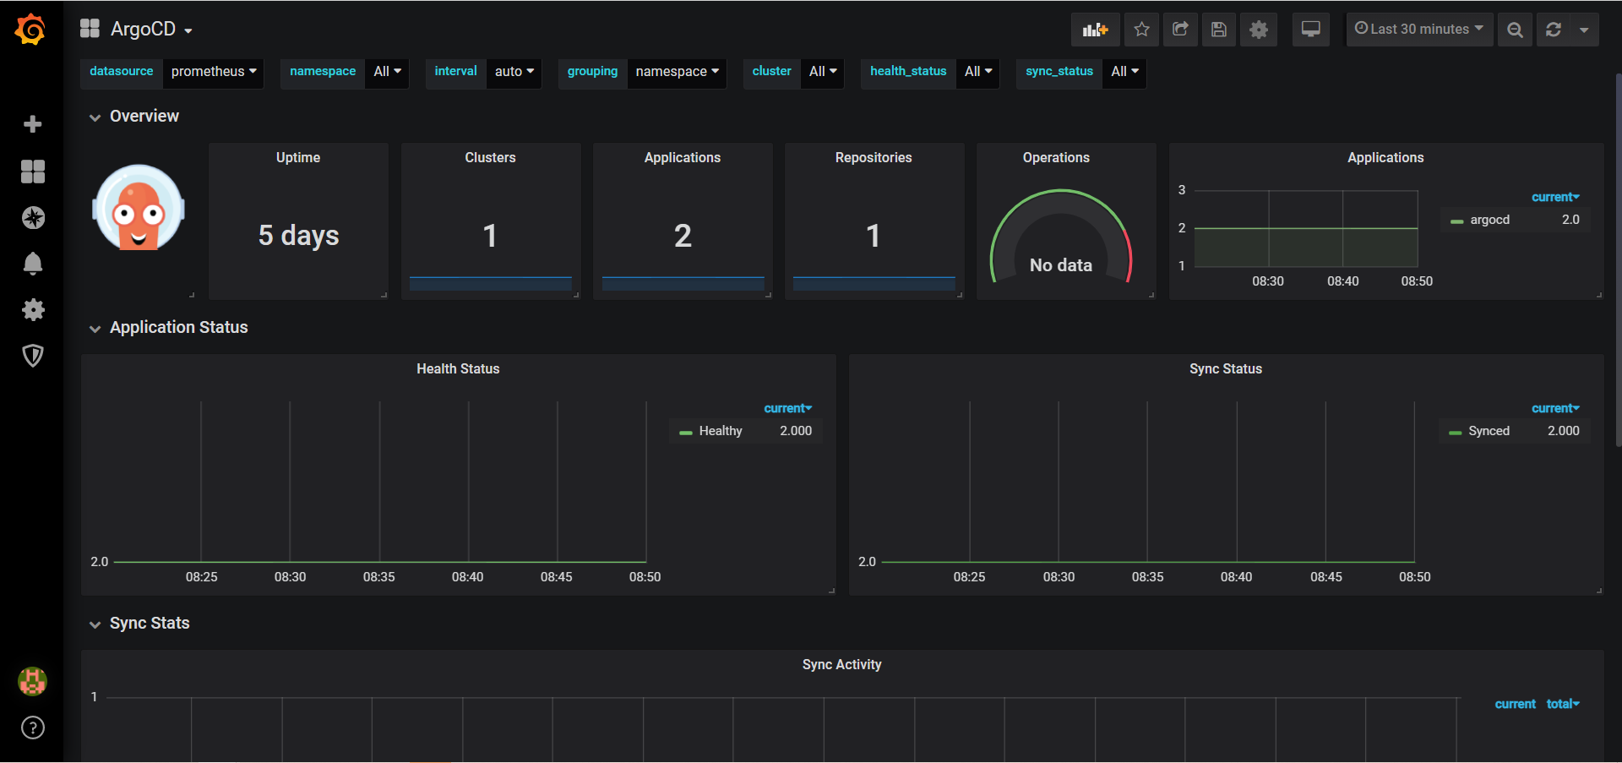Sort Applications legend by current column
The image size is (1622, 763).
(x=1555, y=197)
